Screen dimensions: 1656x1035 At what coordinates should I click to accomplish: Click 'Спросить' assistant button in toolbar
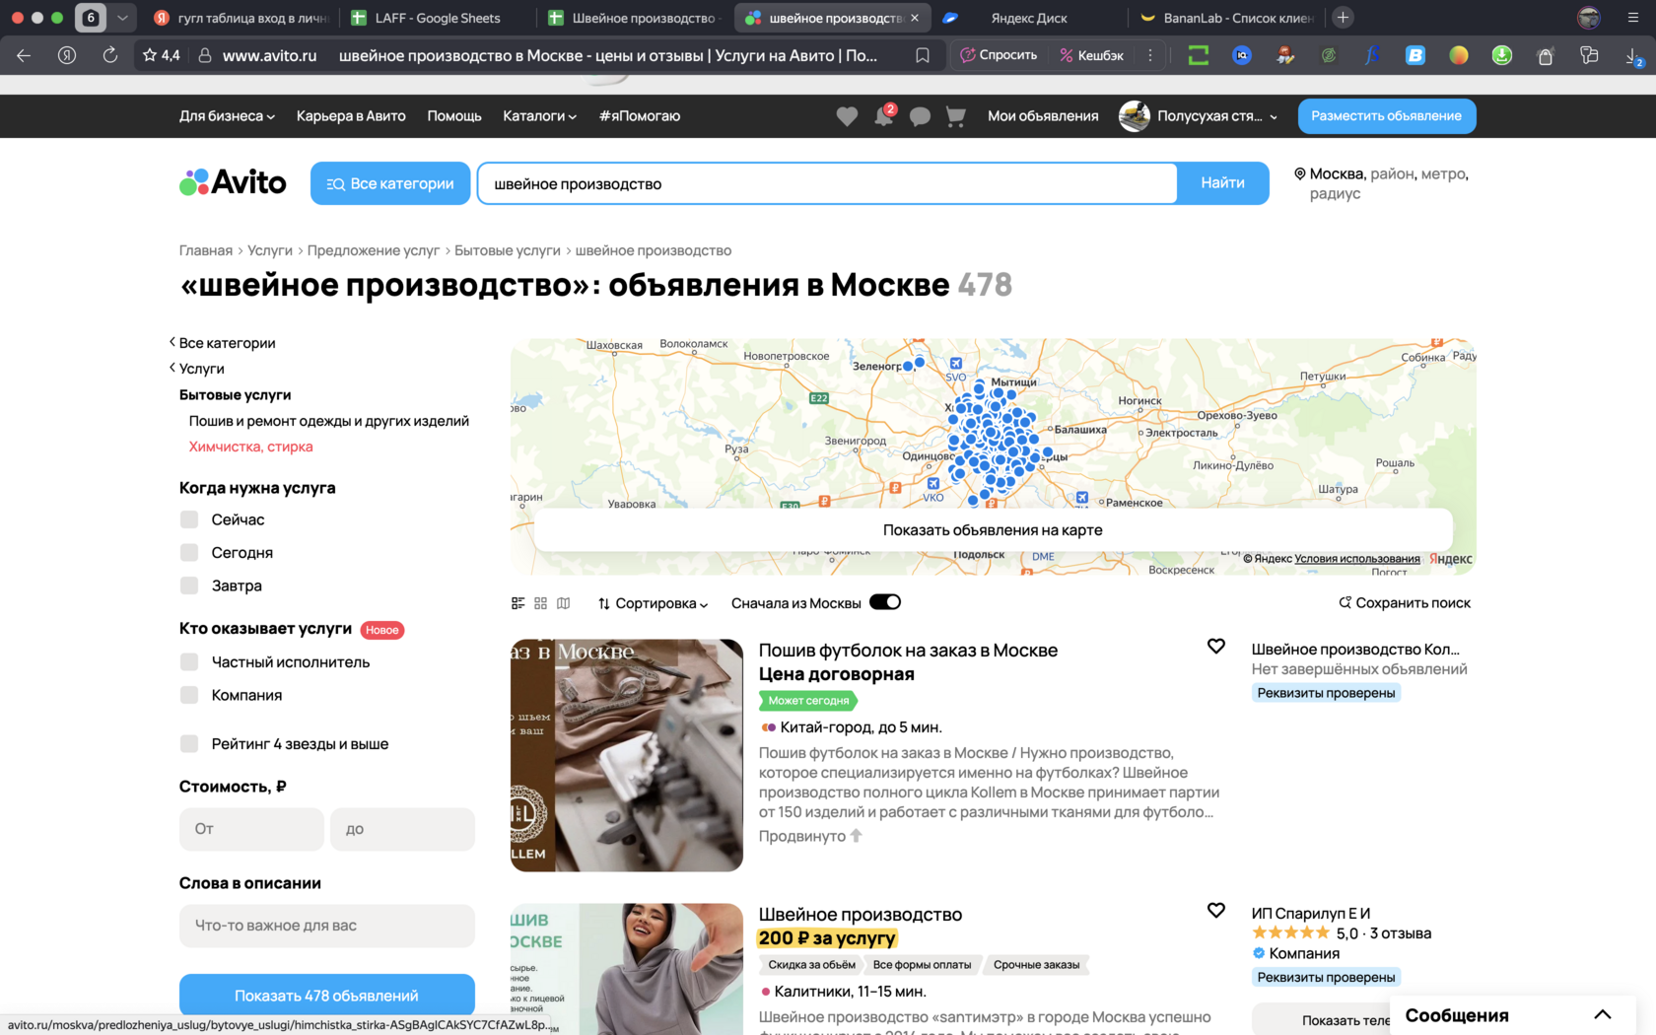[999, 55]
